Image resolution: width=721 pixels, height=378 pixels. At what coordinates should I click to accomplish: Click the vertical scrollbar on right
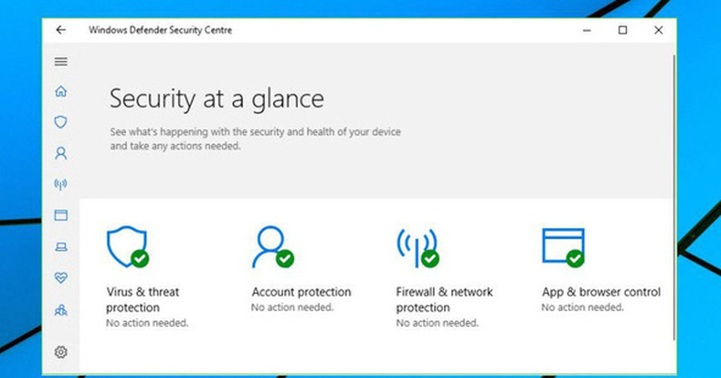click(x=675, y=198)
